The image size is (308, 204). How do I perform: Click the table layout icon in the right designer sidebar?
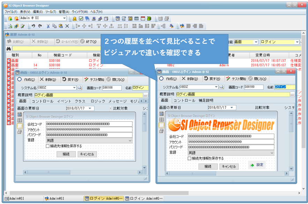click(x=161, y=120)
